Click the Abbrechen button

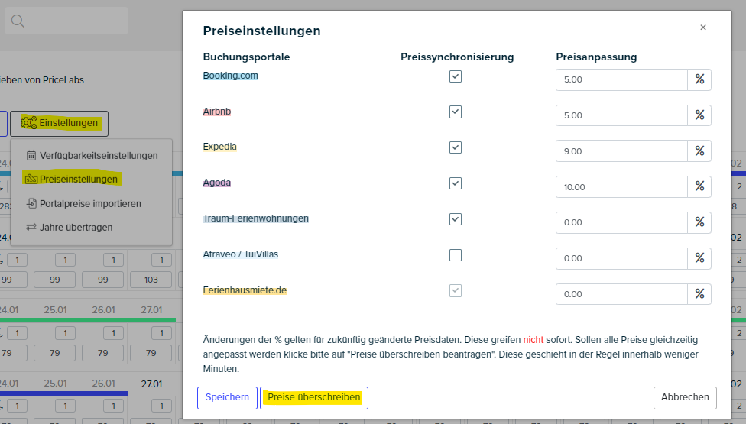[685, 397]
